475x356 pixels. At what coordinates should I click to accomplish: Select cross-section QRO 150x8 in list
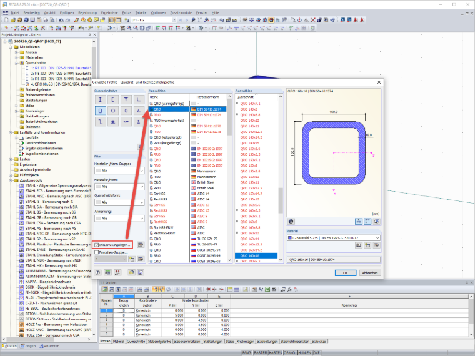(x=256, y=166)
